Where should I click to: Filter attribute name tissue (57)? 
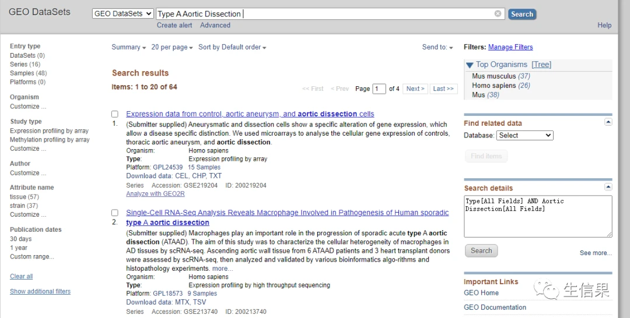(24, 196)
